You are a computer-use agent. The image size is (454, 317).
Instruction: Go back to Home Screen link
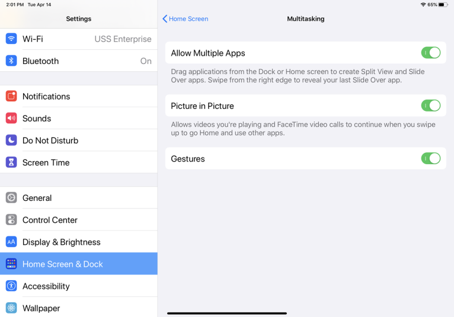coord(188,19)
